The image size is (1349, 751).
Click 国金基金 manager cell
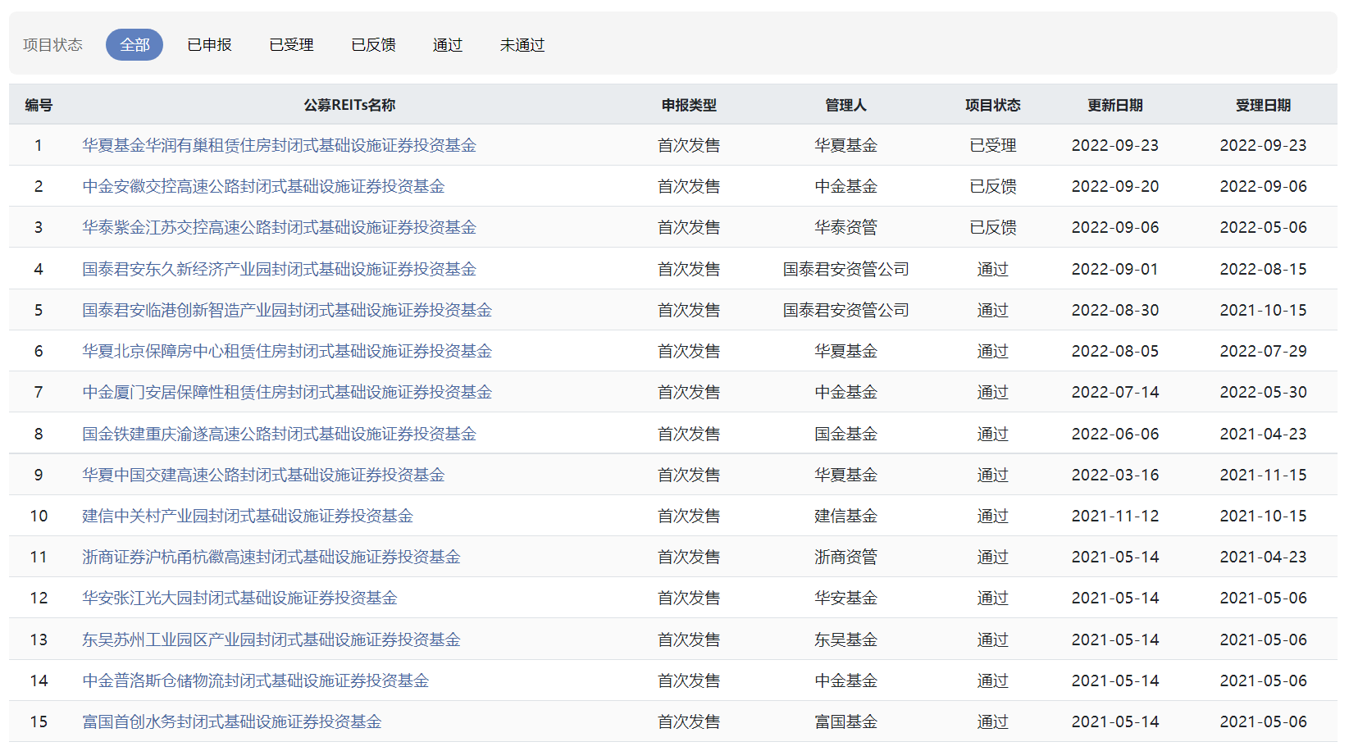(845, 434)
